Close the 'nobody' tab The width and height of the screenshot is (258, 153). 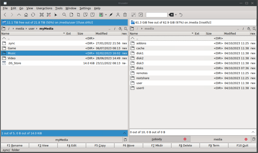tap(185, 139)
